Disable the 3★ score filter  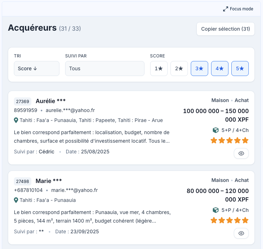click(199, 68)
